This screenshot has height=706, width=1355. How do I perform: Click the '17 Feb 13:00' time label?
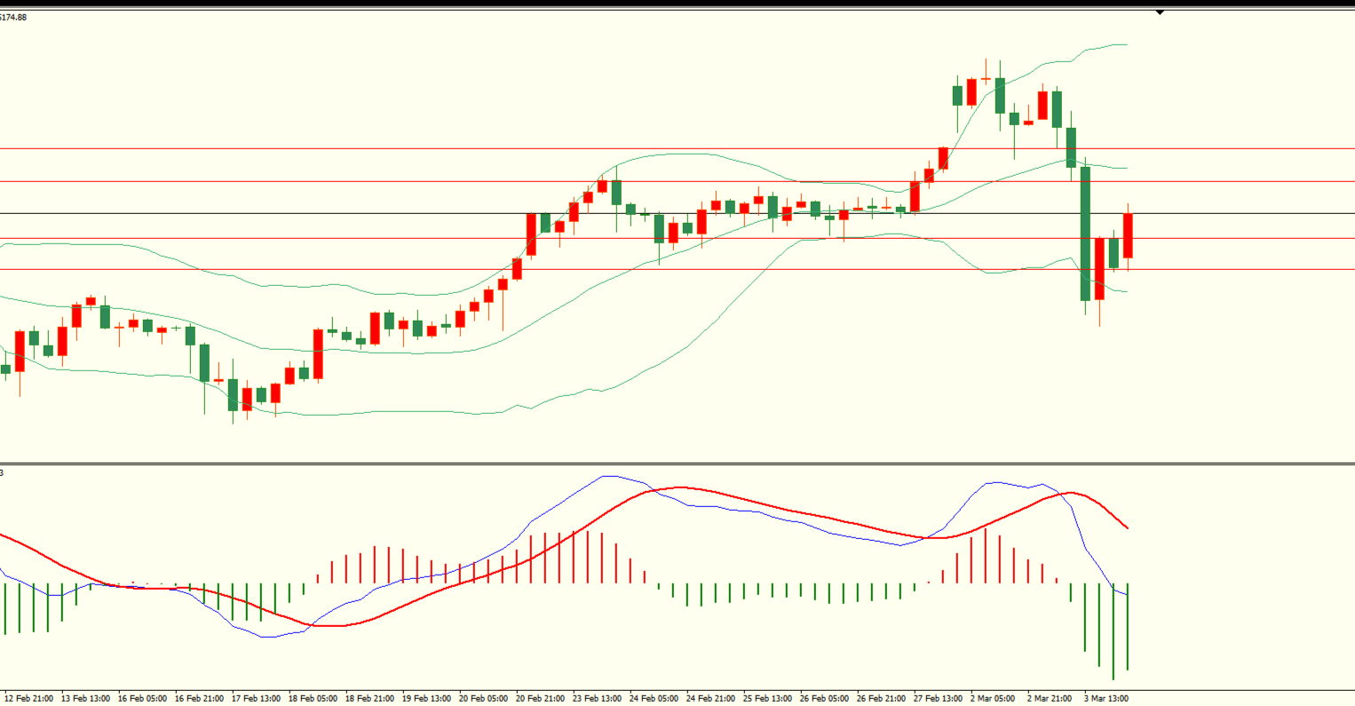[256, 699]
